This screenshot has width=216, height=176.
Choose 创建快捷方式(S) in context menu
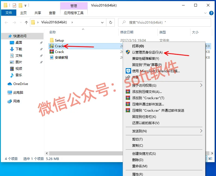(144, 153)
